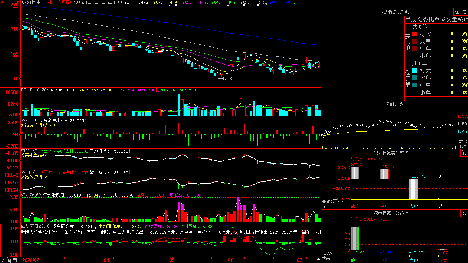Viewport: 468px width, 263px height.
Task: Click the 中户 bar in 深圳超赢实时监控
Action: point(384,174)
